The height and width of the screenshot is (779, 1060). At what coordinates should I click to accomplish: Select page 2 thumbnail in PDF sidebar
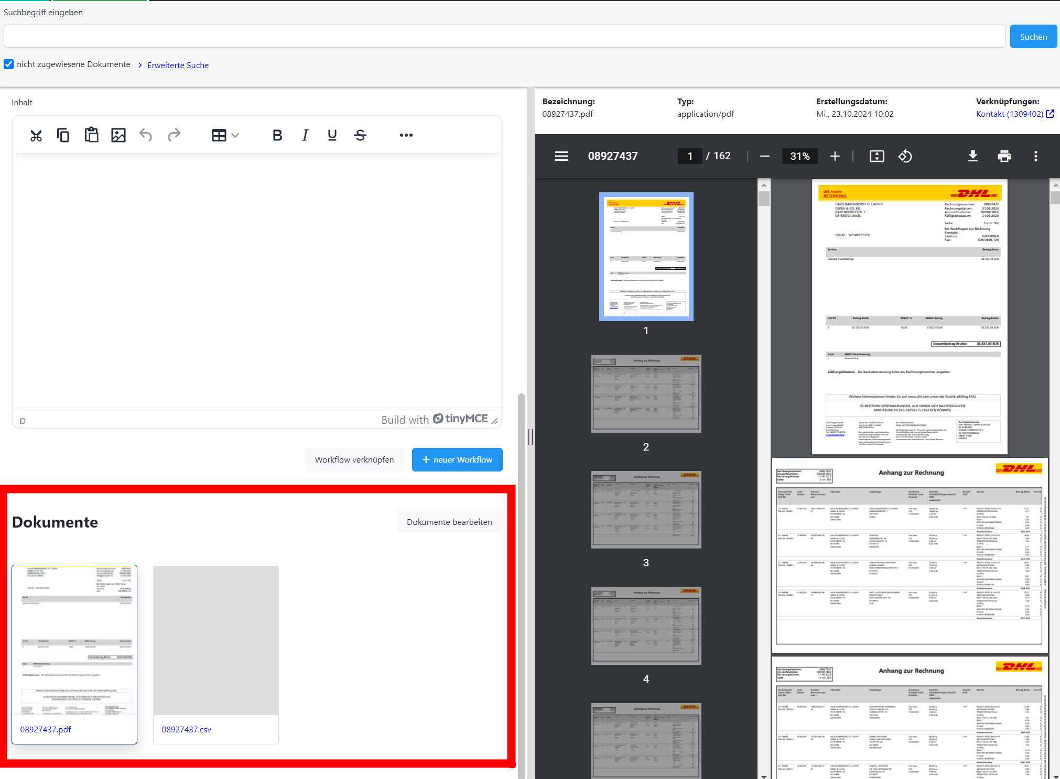coord(646,393)
